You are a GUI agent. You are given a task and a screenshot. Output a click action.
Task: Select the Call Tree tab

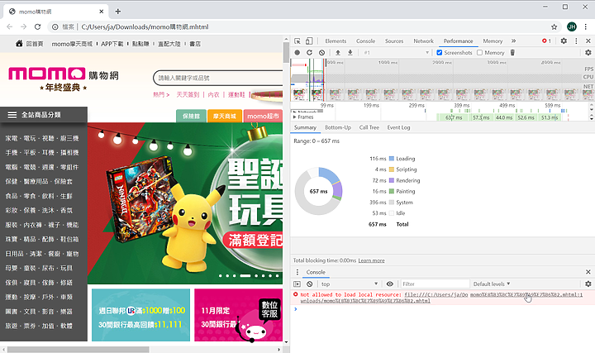[369, 127]
